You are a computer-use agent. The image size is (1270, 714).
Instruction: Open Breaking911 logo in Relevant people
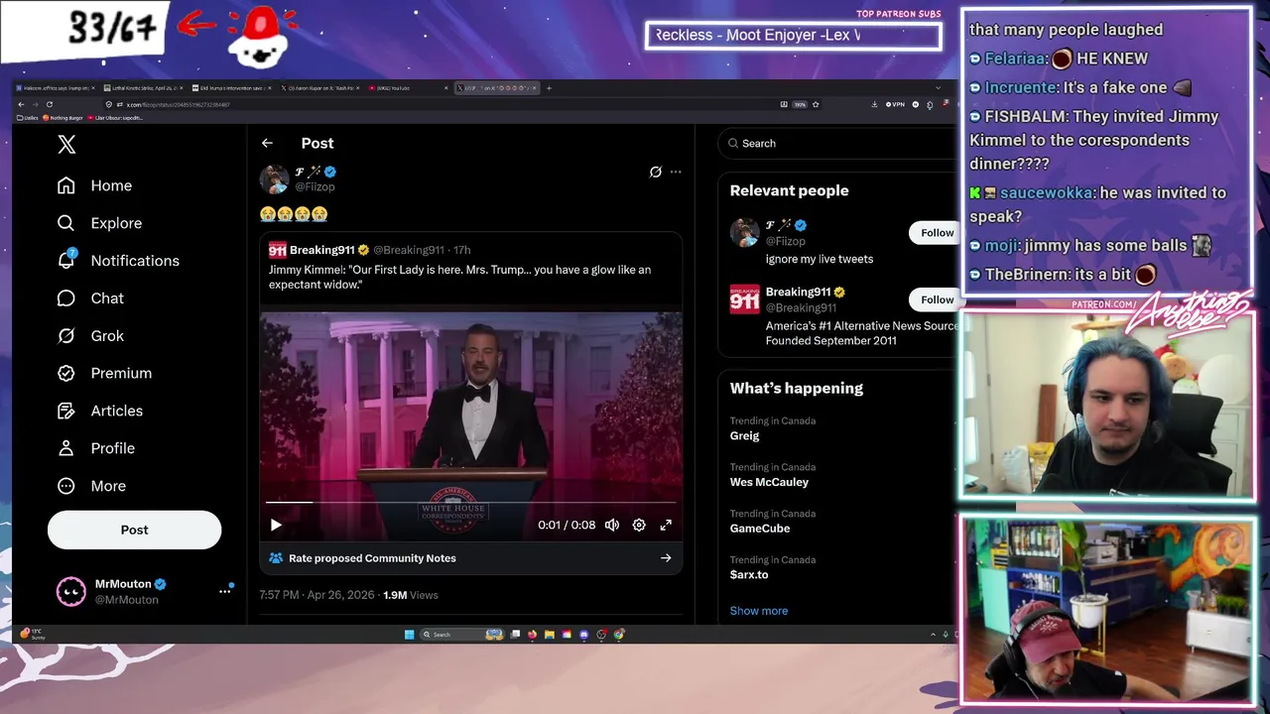[x=744, y=298]
